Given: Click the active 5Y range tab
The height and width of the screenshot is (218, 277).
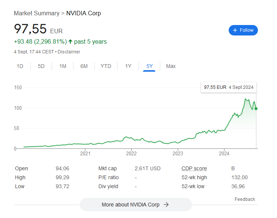Looking at the screenshot, I should point(149,66).
